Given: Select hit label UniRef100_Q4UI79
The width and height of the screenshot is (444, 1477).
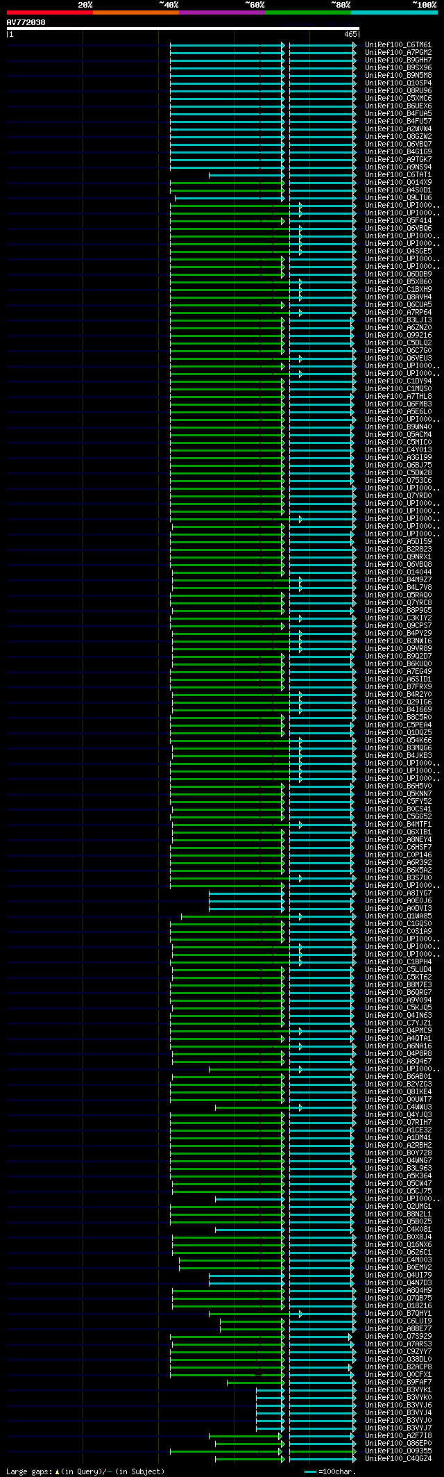Looking at the screenshot, I should tap(398, 1275).
